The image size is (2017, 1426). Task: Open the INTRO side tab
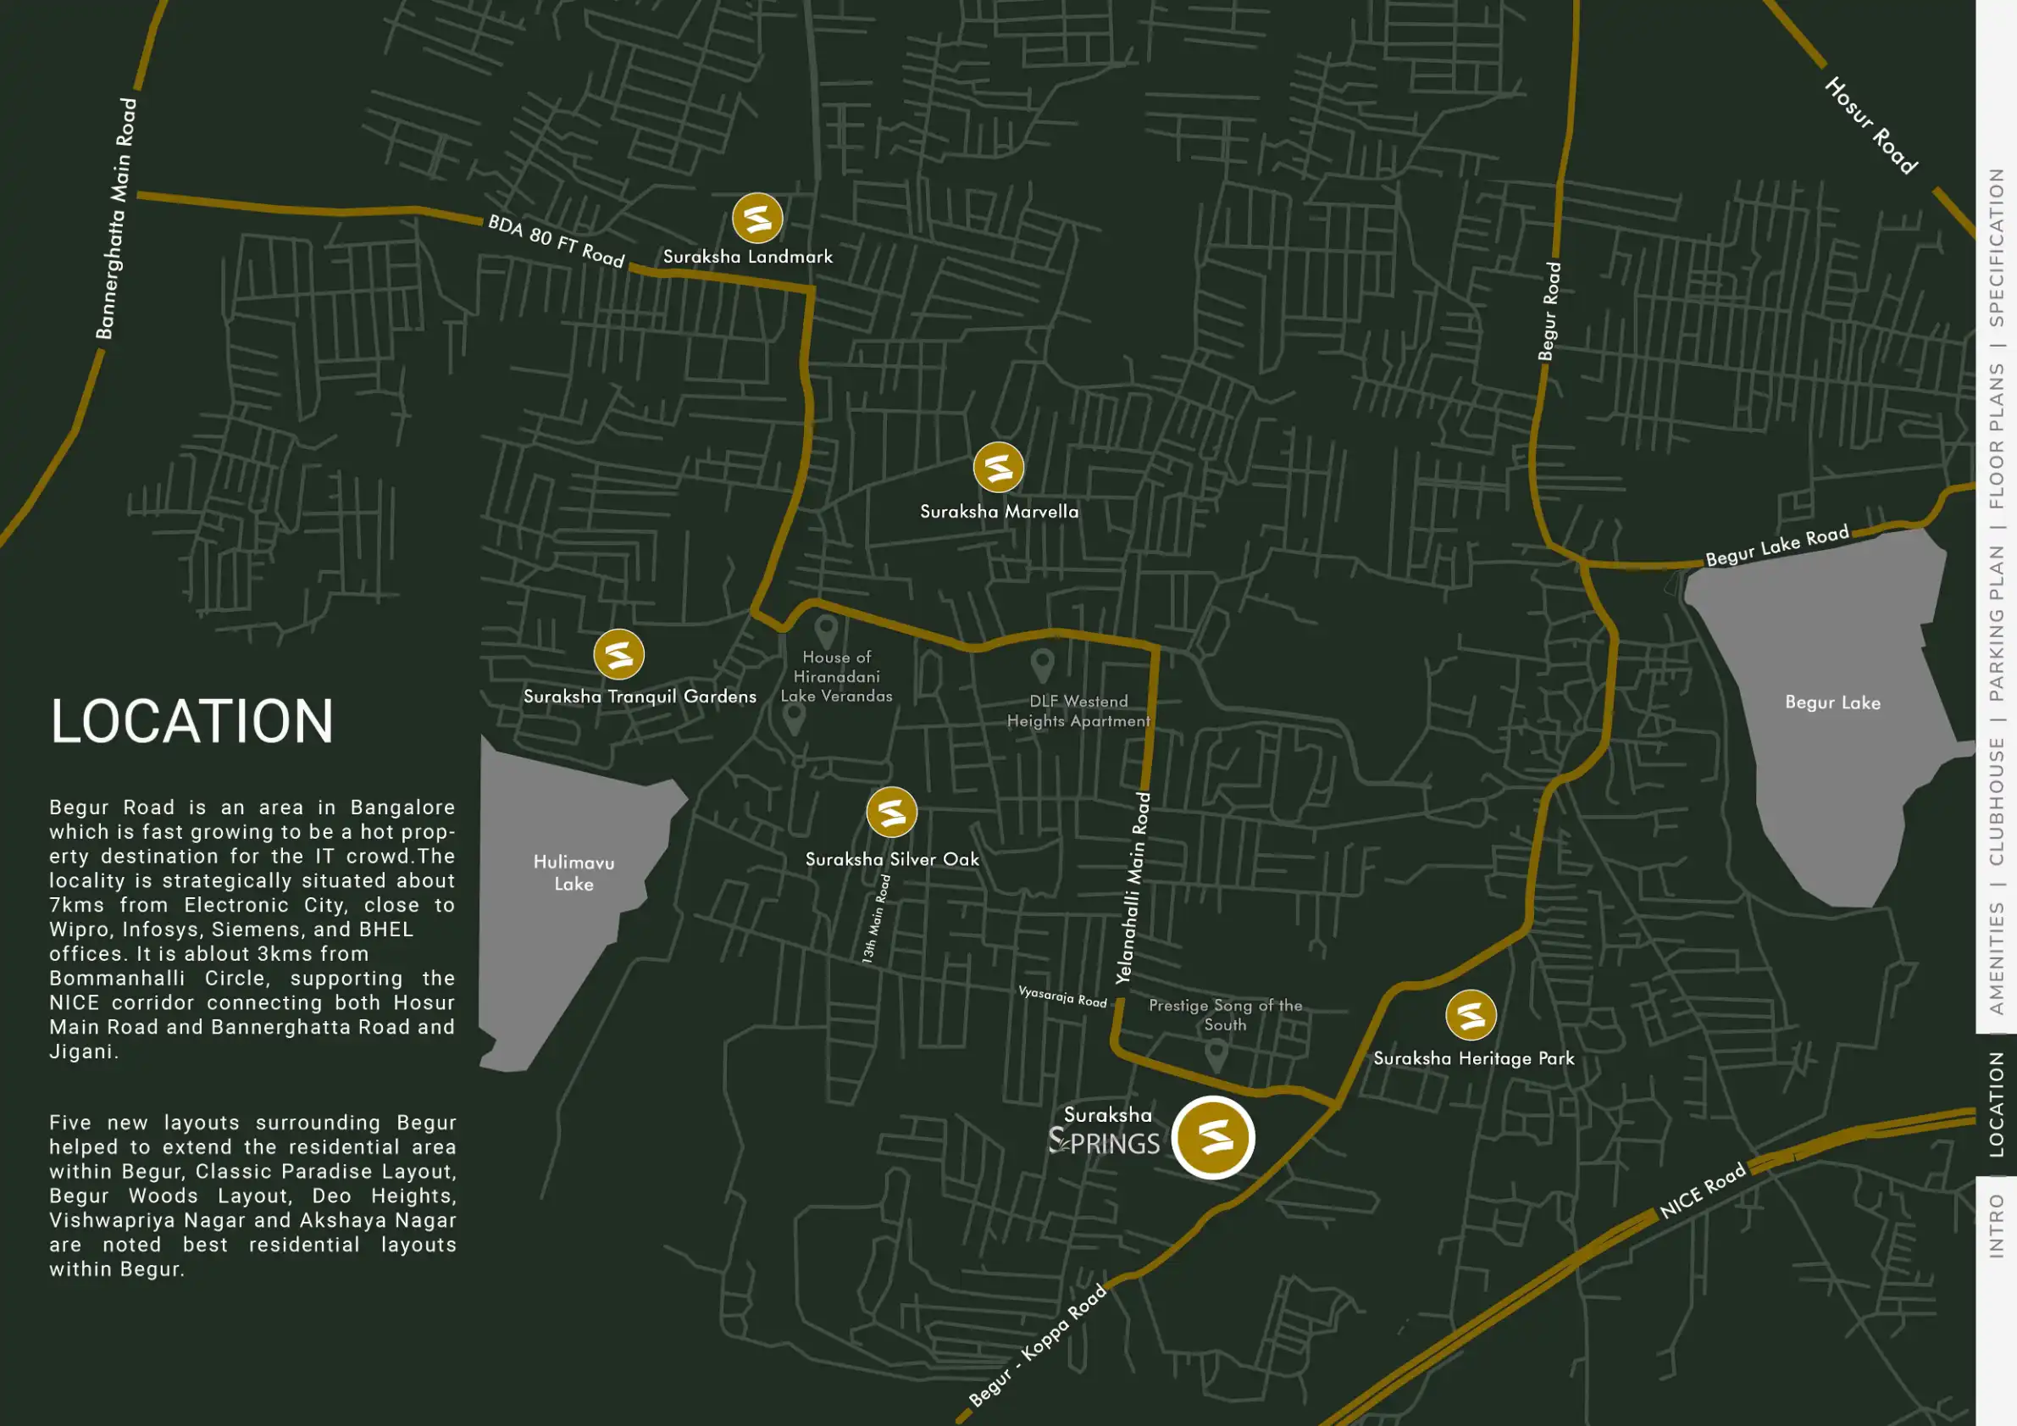click(x=1996, y=1226)
